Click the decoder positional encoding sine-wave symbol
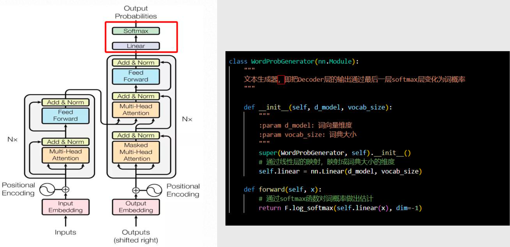Viewport: 510px width, 247px height. pos(154,190)
